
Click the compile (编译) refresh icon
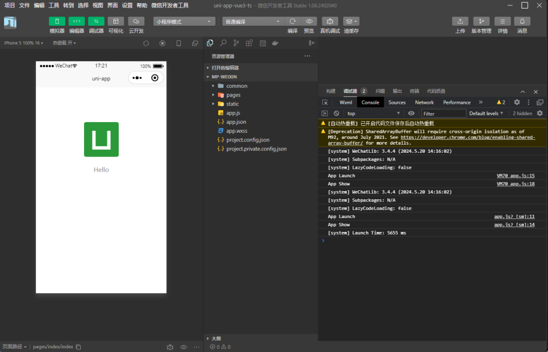click(x=292, y=21)
